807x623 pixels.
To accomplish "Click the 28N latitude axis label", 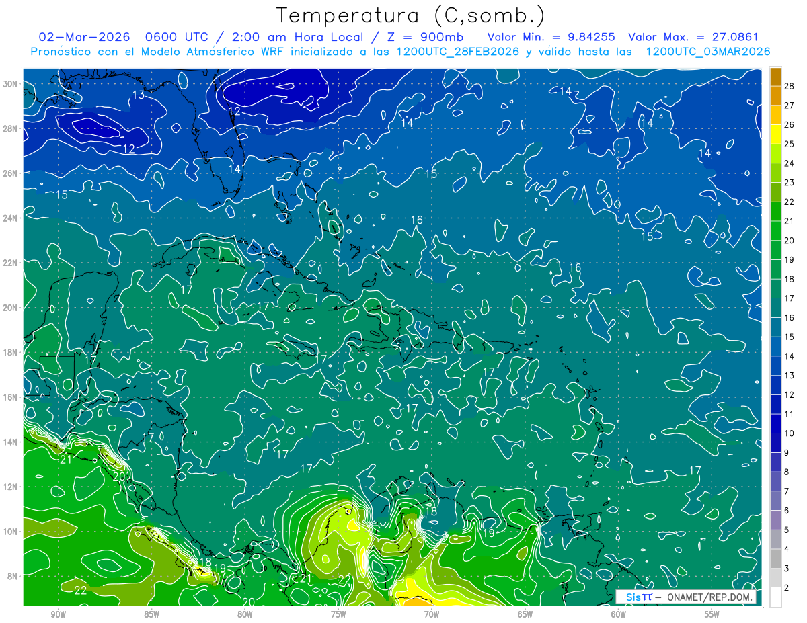I will click(11, 128).
